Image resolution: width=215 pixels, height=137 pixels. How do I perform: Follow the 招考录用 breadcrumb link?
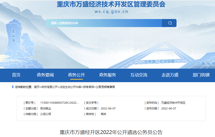click(89, 87)
